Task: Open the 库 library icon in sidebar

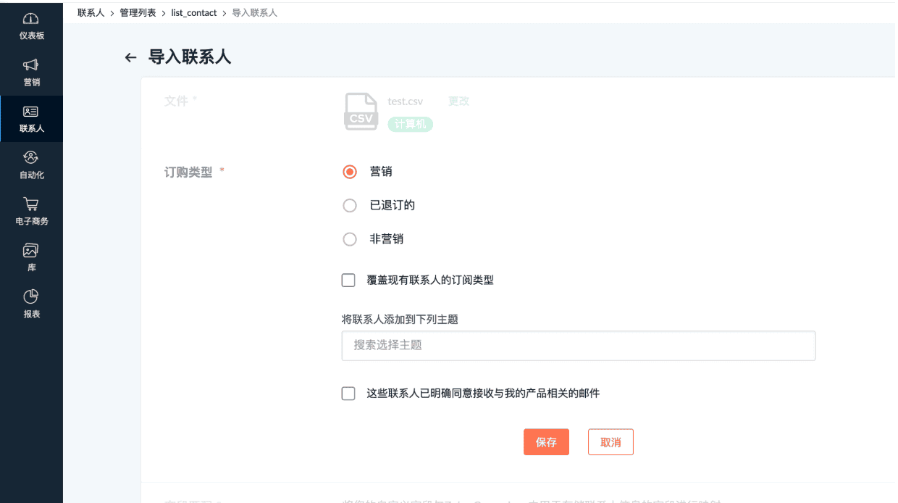Action: [x=30, y=255]
